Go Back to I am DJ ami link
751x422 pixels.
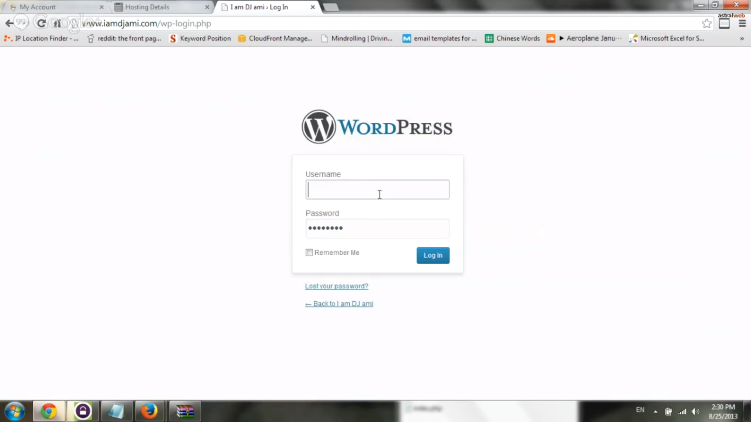click(x=339, y=304)
